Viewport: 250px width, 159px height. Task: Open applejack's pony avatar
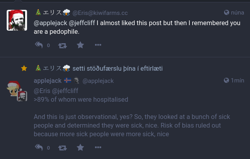click(14, 87)
